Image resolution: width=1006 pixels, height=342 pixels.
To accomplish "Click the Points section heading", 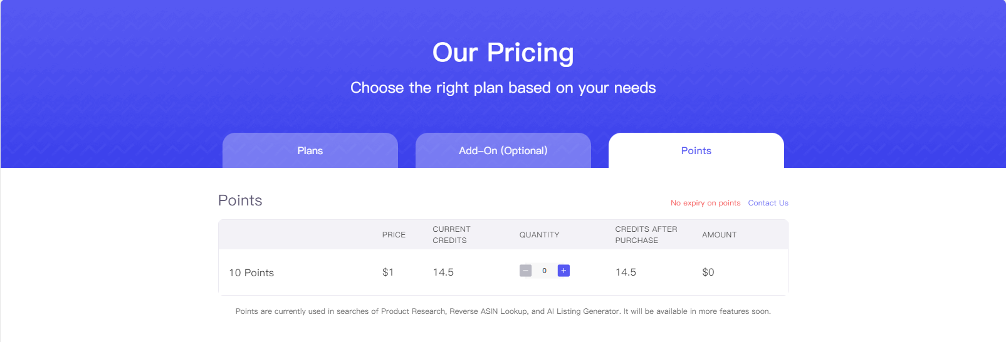I will click(240, 200).
